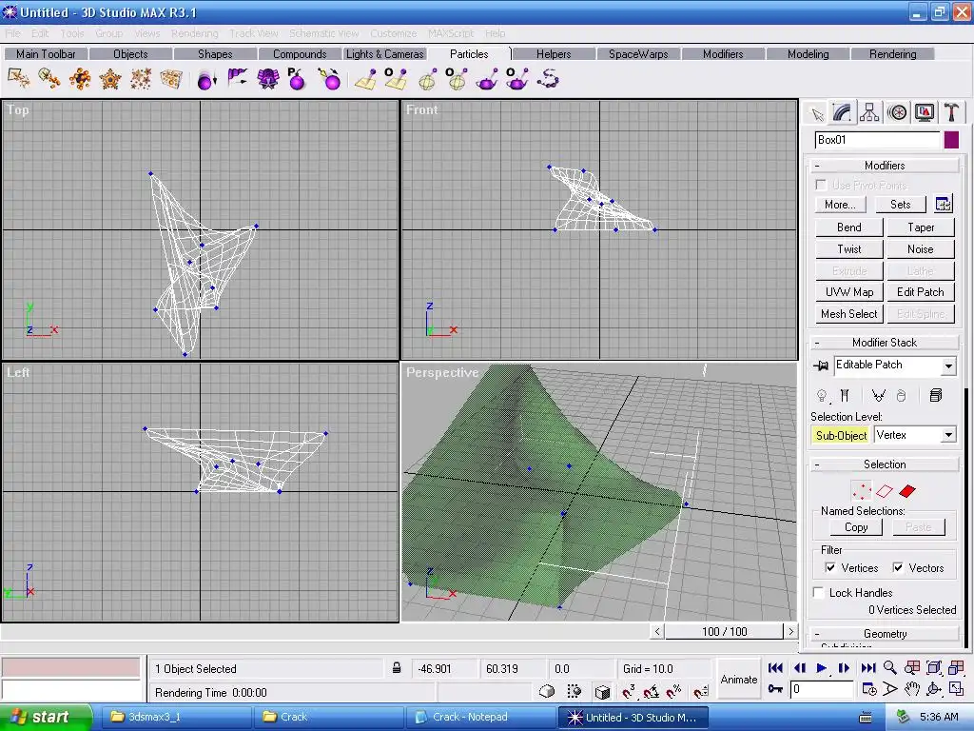Switch to the Lights & Cameras tab

tap(384, 54)
